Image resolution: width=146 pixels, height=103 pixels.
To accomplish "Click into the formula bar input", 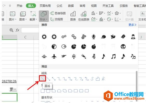I will pos(30,30).
